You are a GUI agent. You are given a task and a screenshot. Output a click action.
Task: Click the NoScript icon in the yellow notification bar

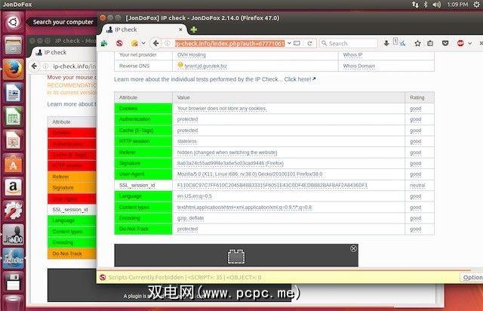coord(103,277)
